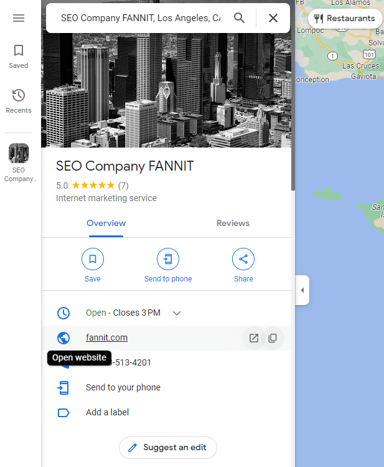The height and width of the screenshot is (467, 384).
Task: Click the search text input field
Action: point(140,18)
